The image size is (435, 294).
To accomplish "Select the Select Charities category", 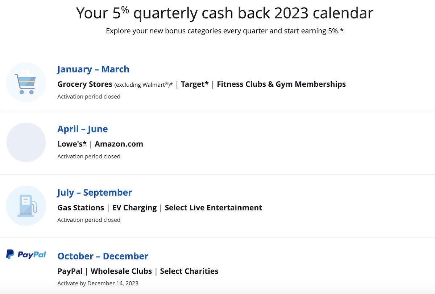I will pos(189,271).
